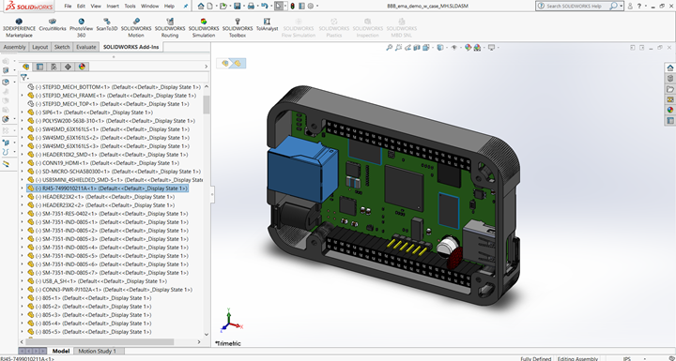
Task: Toggle SOLIDWORKS Motion add-in
Action: click(x=136, y=28)
